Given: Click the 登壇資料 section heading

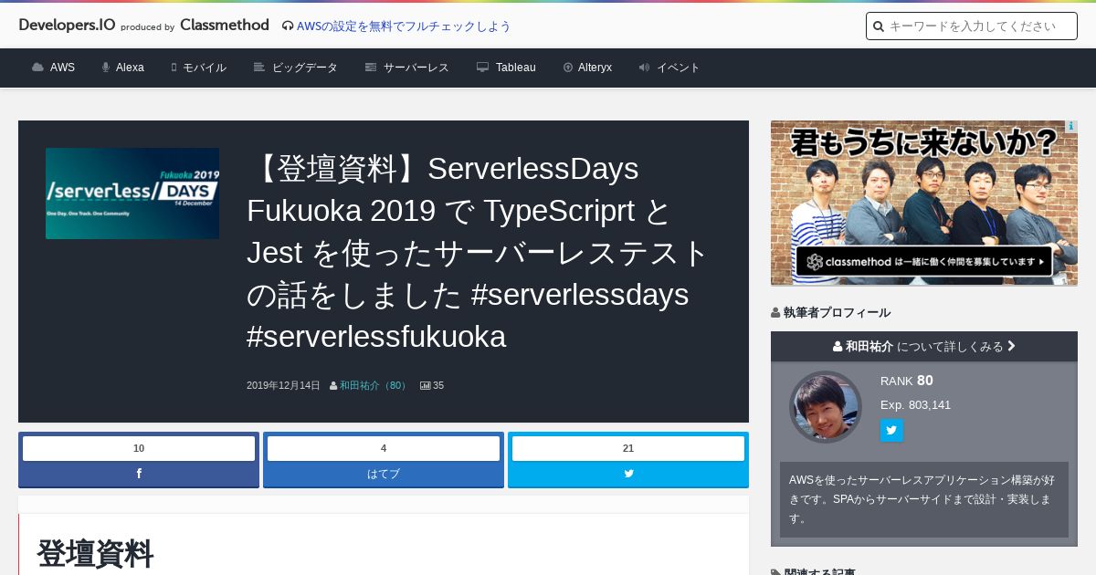Looking at the screenshot, I should pyautogui.click(x=95, y=554).
